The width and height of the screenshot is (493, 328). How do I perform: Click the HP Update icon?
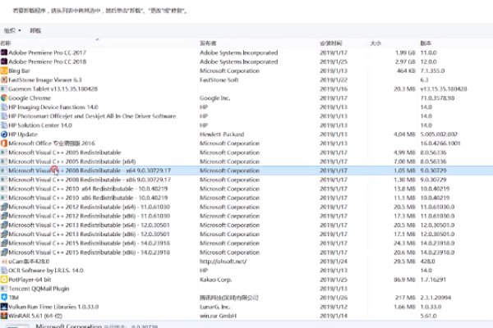(4, 134)
